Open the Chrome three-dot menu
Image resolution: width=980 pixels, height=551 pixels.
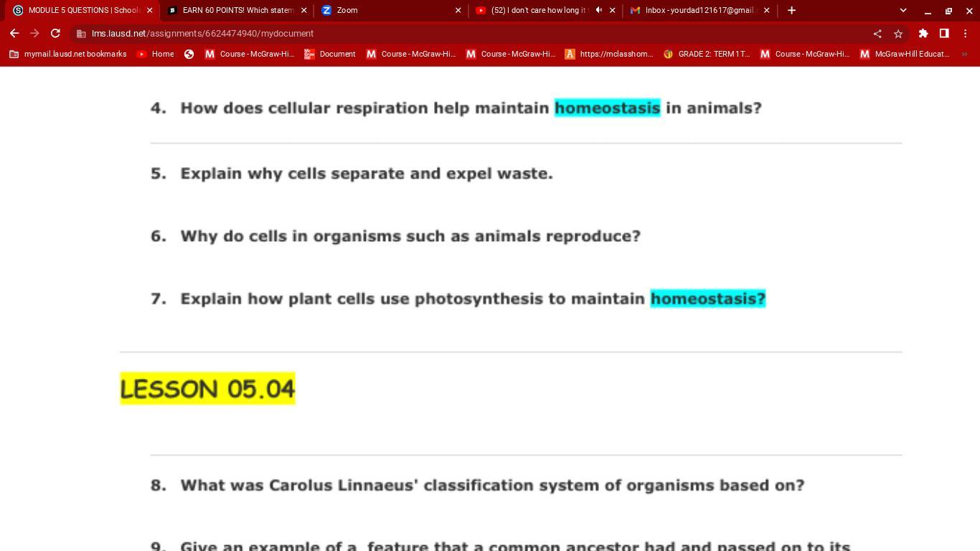[x=966, y=34]
